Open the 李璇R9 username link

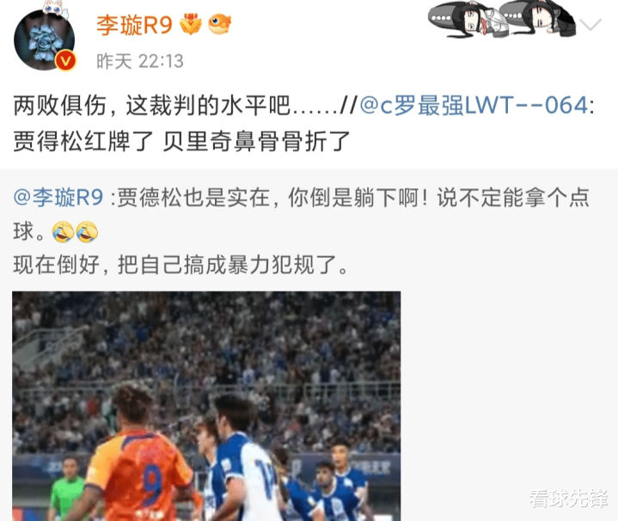(x=134, y=25)
